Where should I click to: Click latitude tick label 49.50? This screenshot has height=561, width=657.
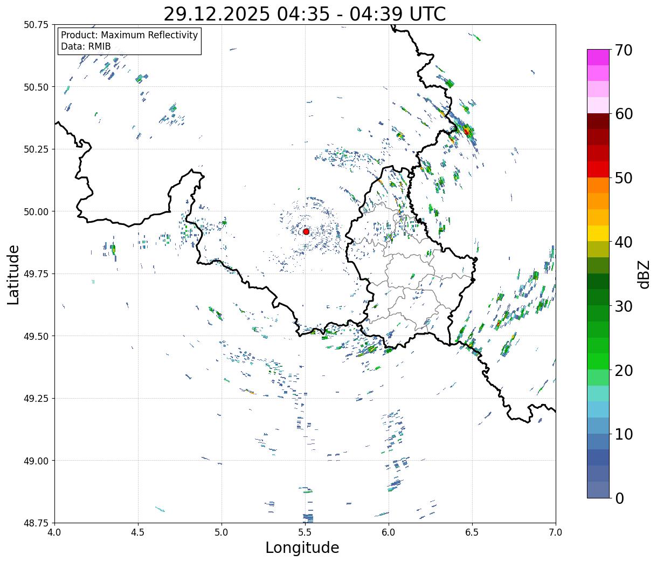pos(37,336)
